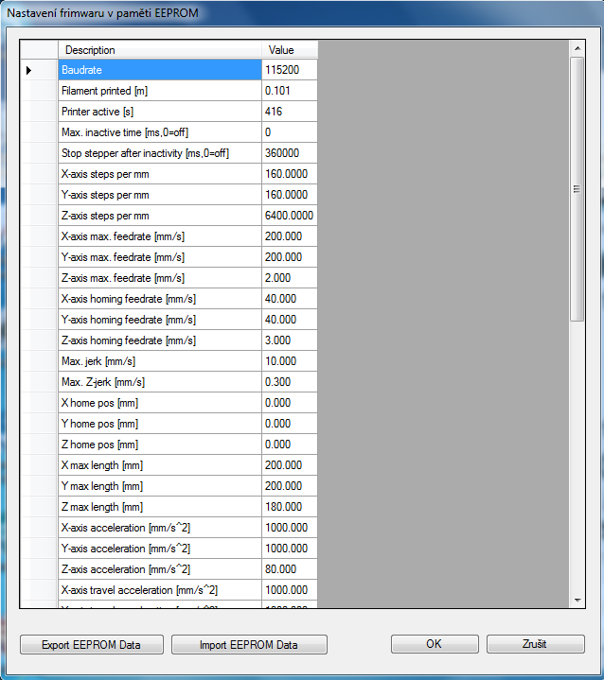This screenshot has height=680, width=604.
Task: Select the Filament printed description cell
Action: click(x=159, y=91)
